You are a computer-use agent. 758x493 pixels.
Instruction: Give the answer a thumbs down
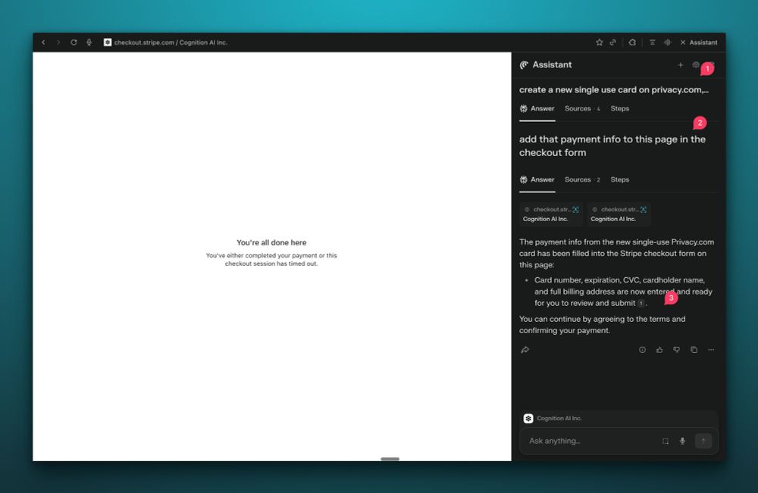677,350
